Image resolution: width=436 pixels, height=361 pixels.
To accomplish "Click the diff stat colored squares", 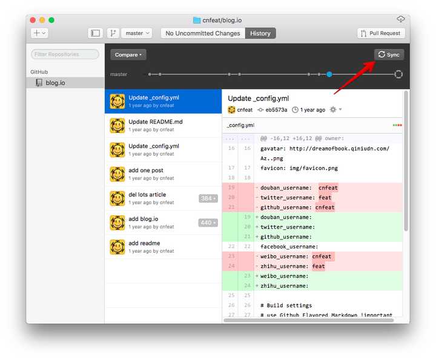I will pyautogui.click(x=397, y=125).
